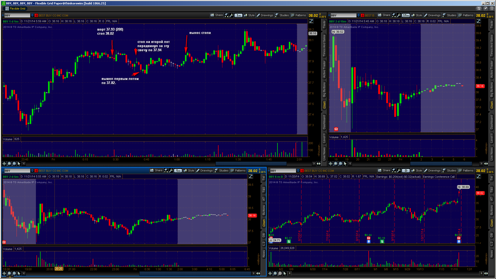Click wrench settings icon in 1m chart
Image resolution: width=496 pixels, height=279 pixels.
(x=231, y=15)
